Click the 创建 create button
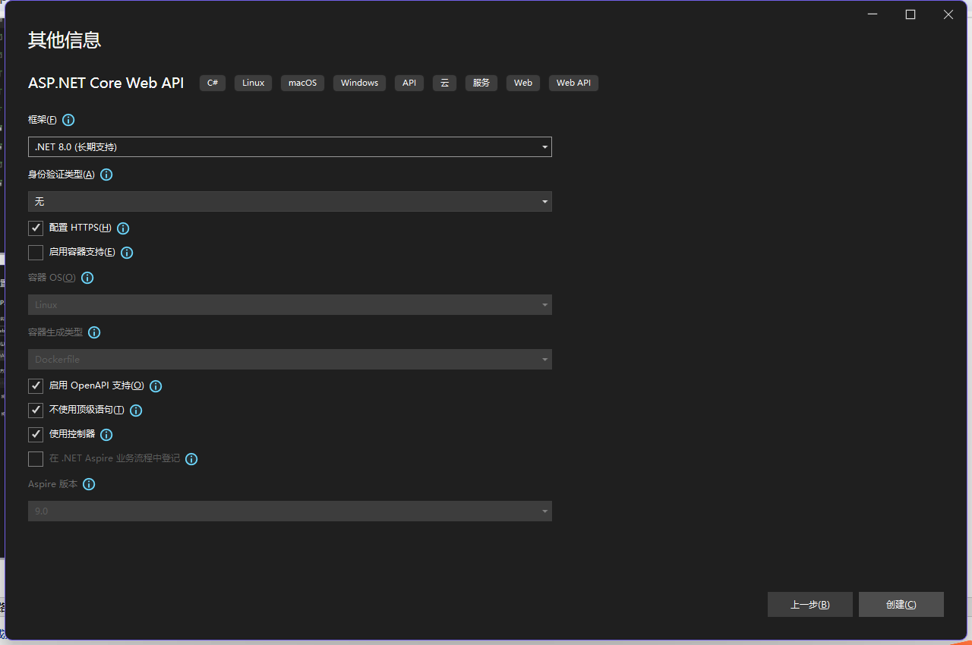The height and width of the screenshot is (645, 972). pos(901,605)
